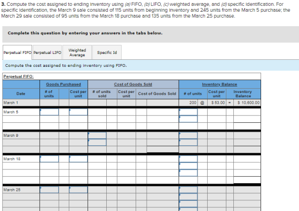Click March 25 second inventory units field

click(x=188, y=197)
